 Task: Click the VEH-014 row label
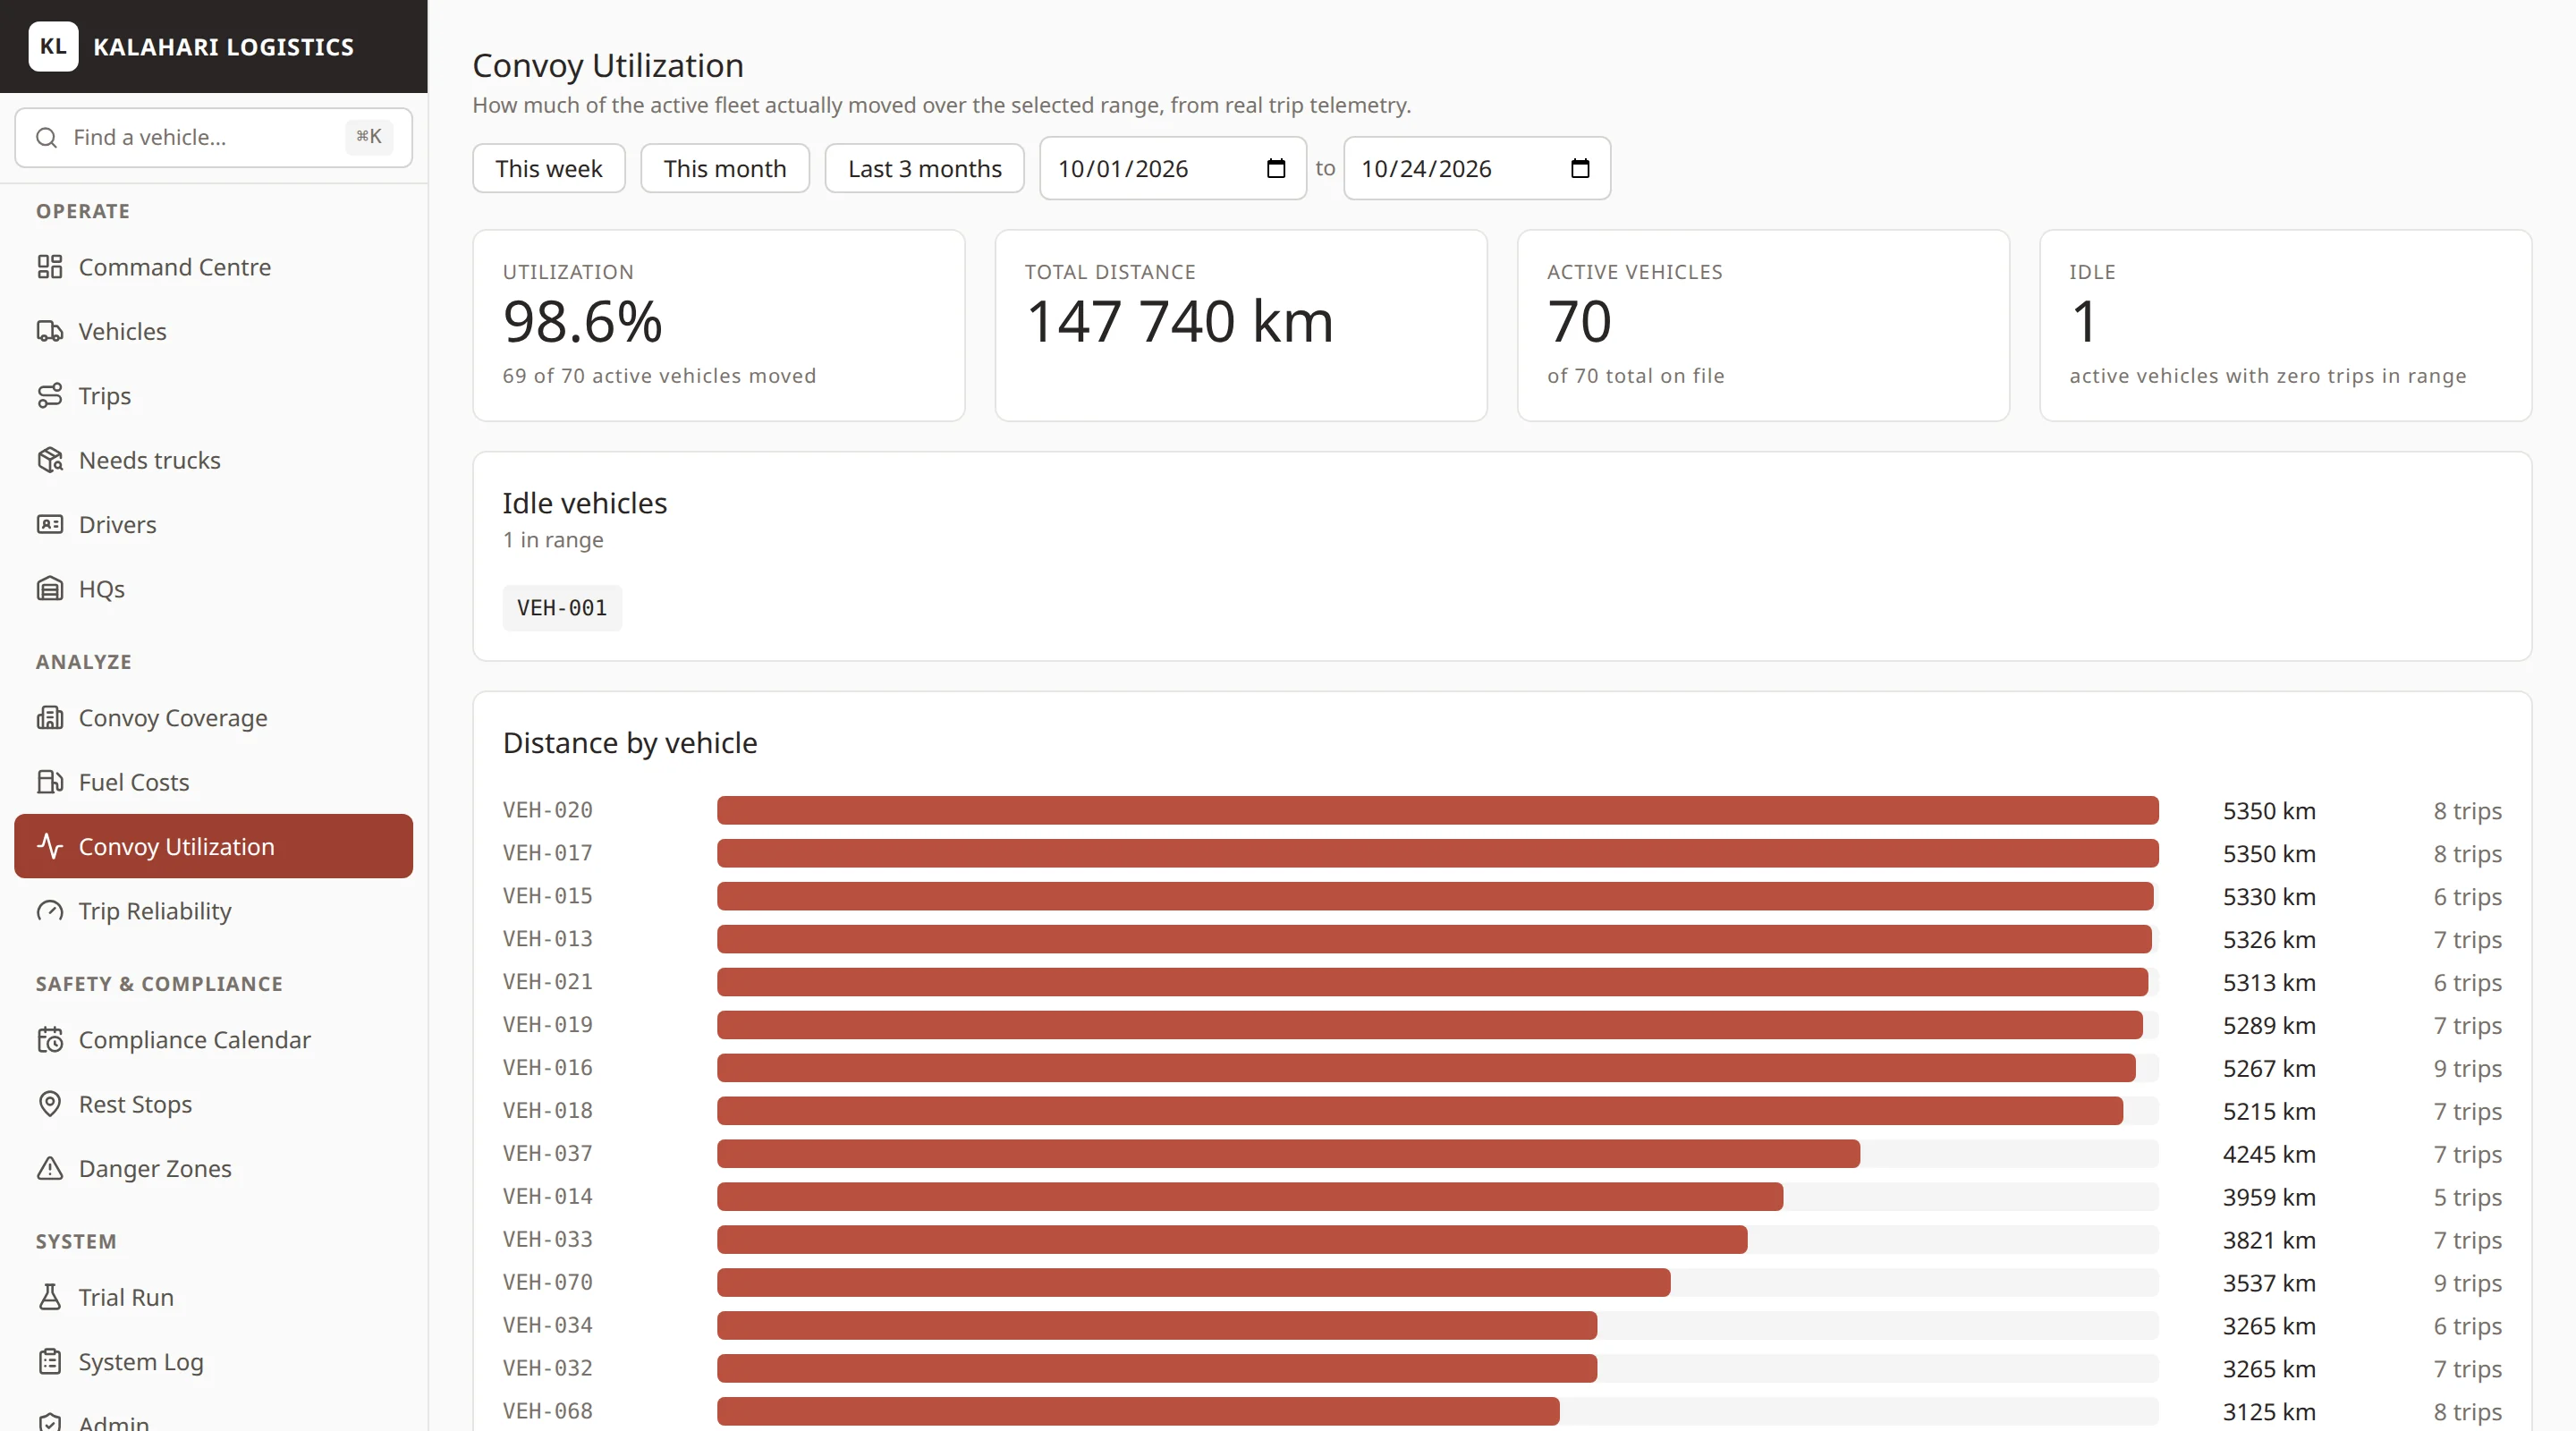[547, 1197]
